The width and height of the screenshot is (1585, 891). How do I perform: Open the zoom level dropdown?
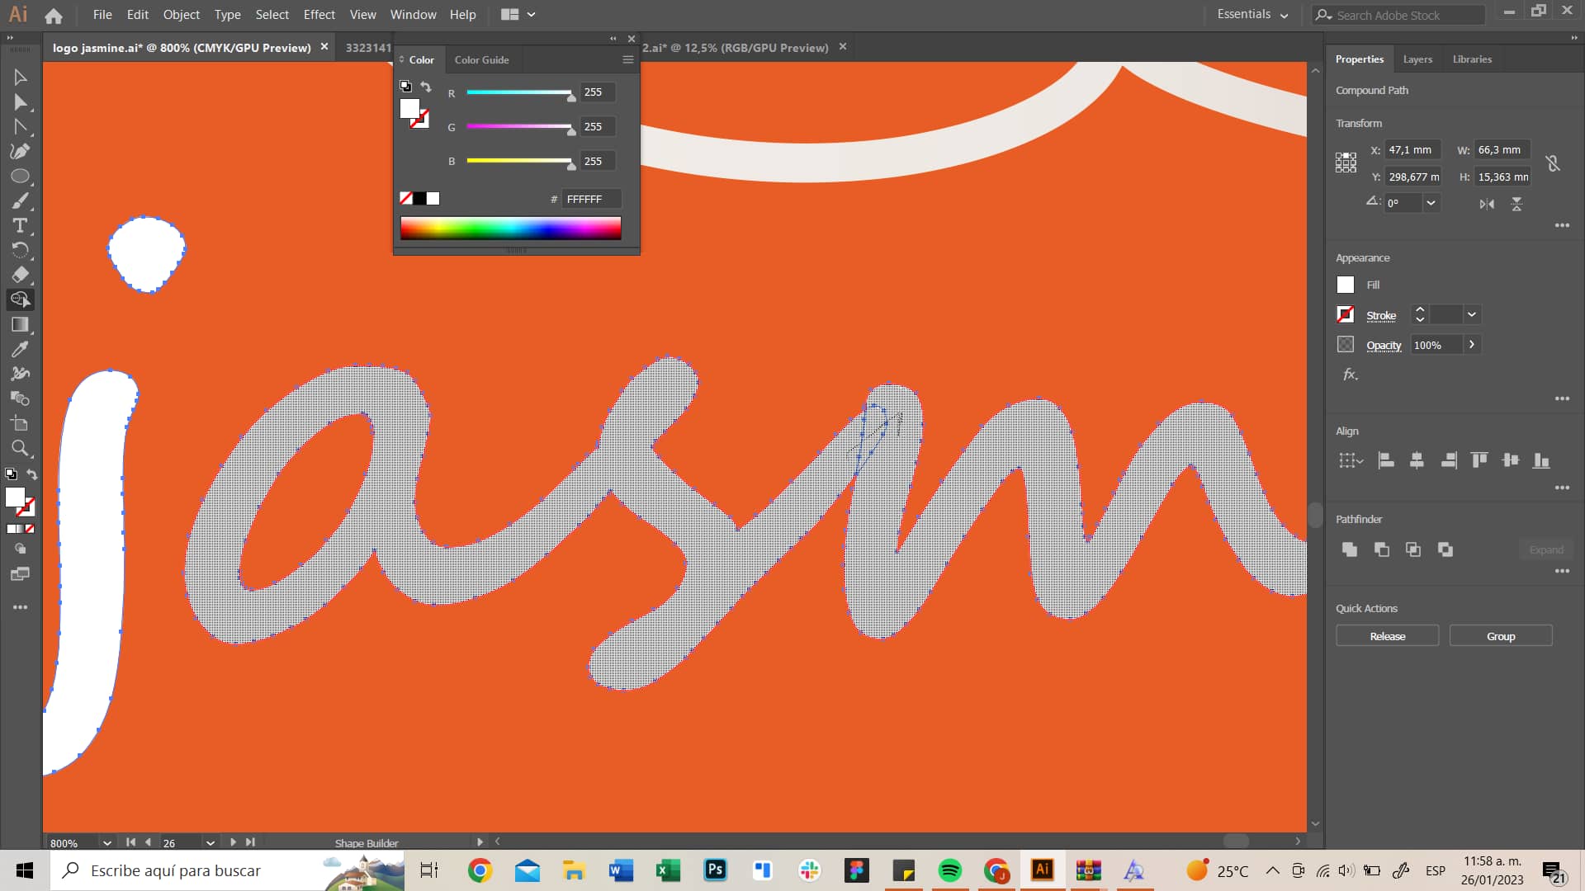coord(106,842)
